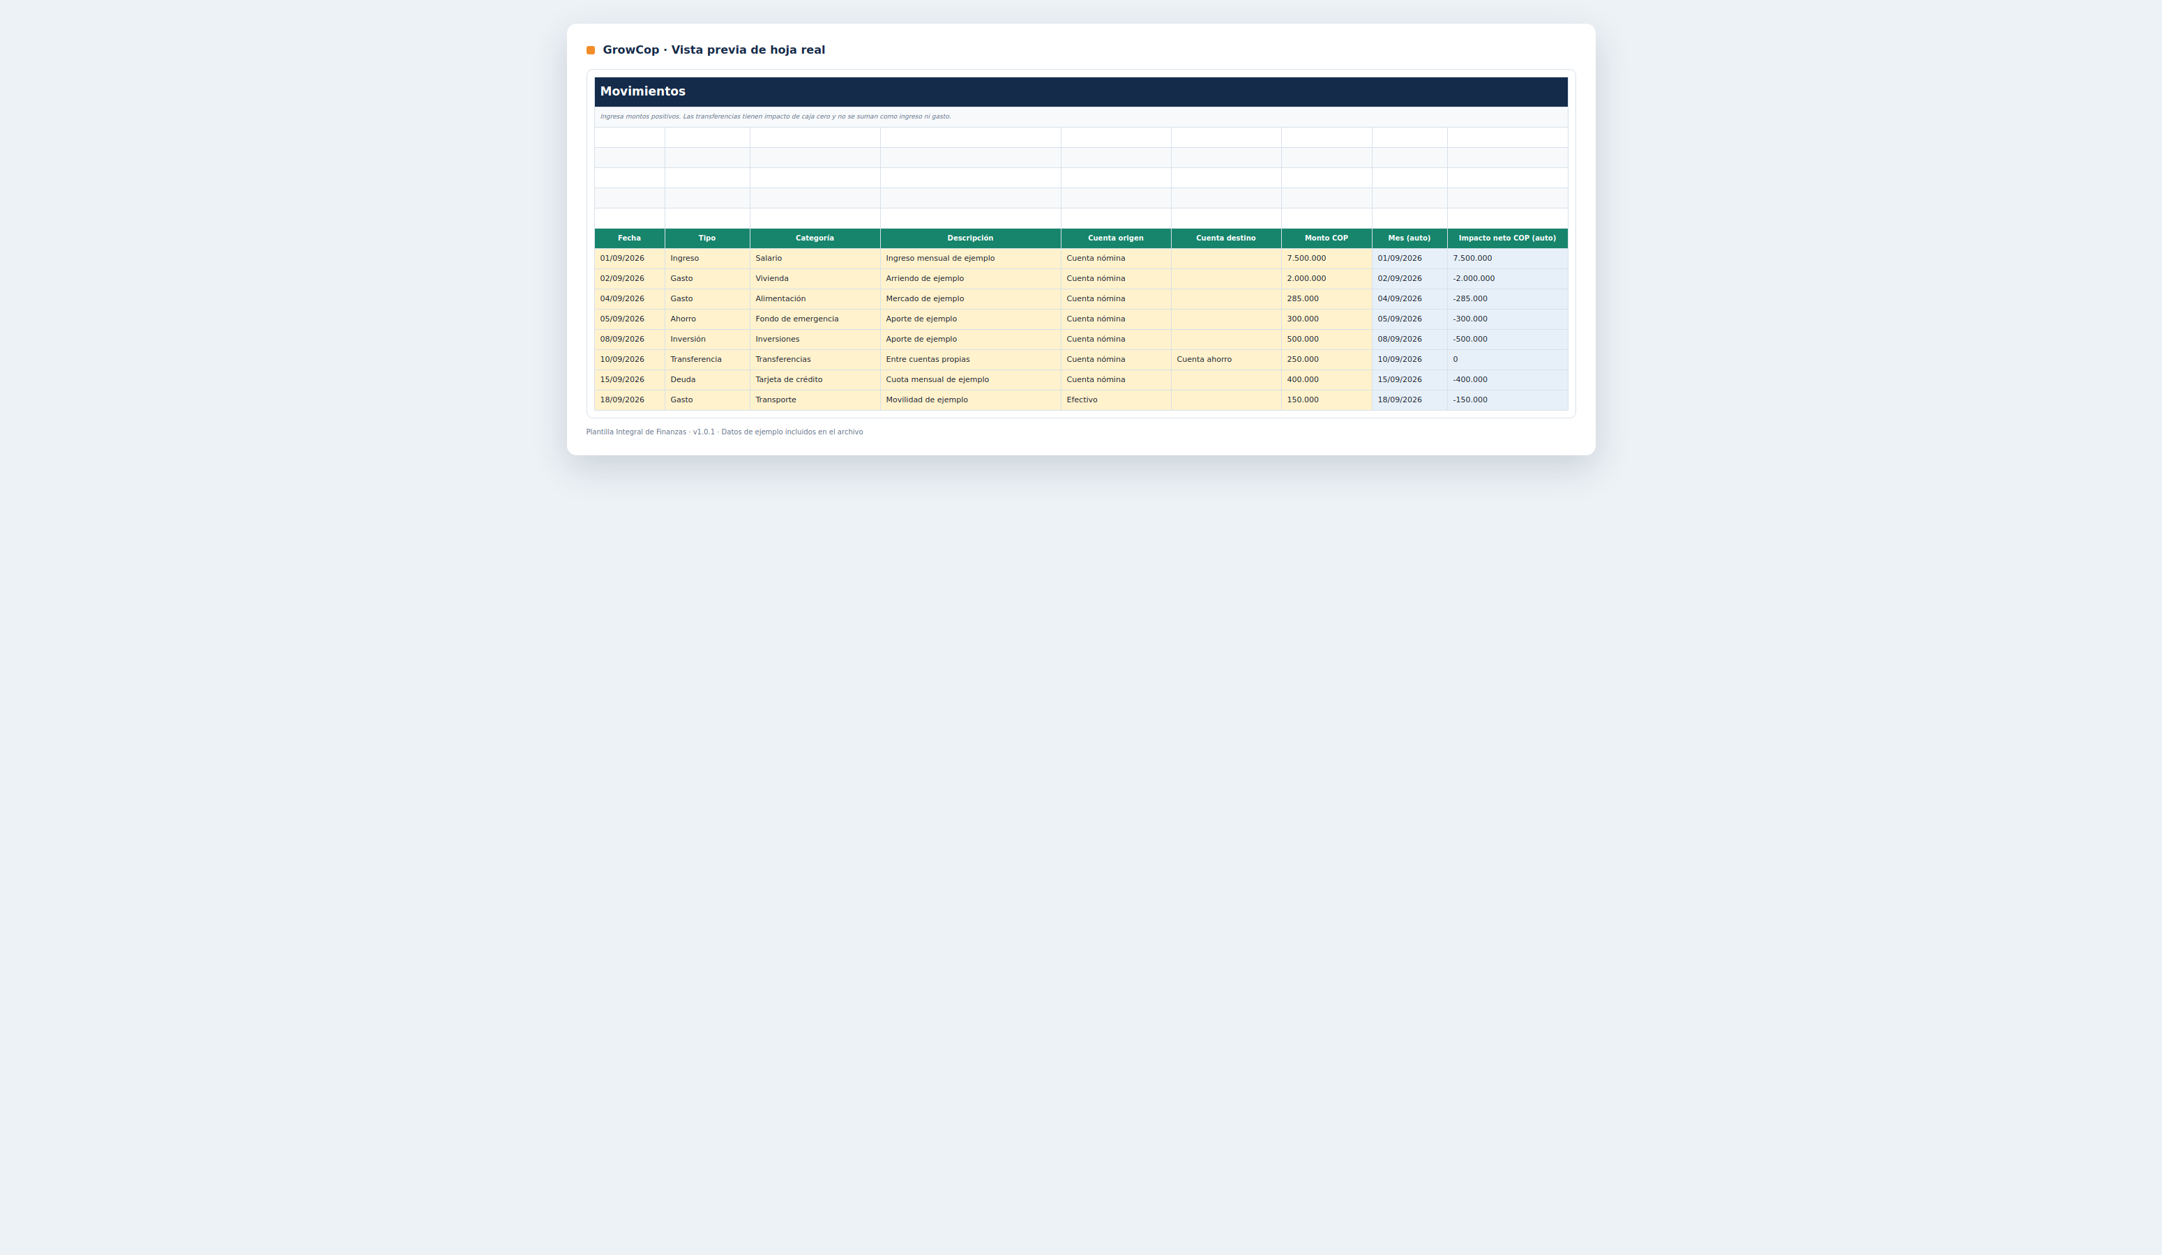The width and height of the screenshot is (2162, 1255).
Task: Select the Monto COP column header
Action: (x=1326, y=238)
